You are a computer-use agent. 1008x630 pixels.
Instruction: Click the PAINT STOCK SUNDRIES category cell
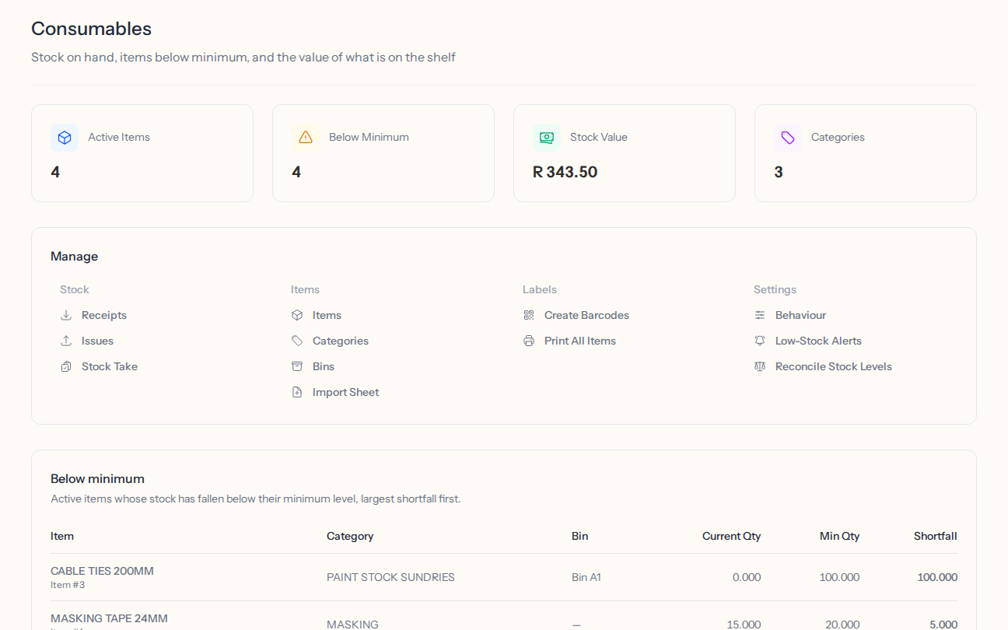(390, 577)
